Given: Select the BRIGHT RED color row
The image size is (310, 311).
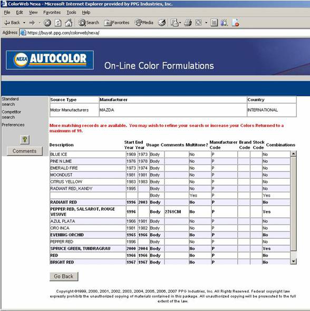Looking at the screenshot, I should 170,262.
